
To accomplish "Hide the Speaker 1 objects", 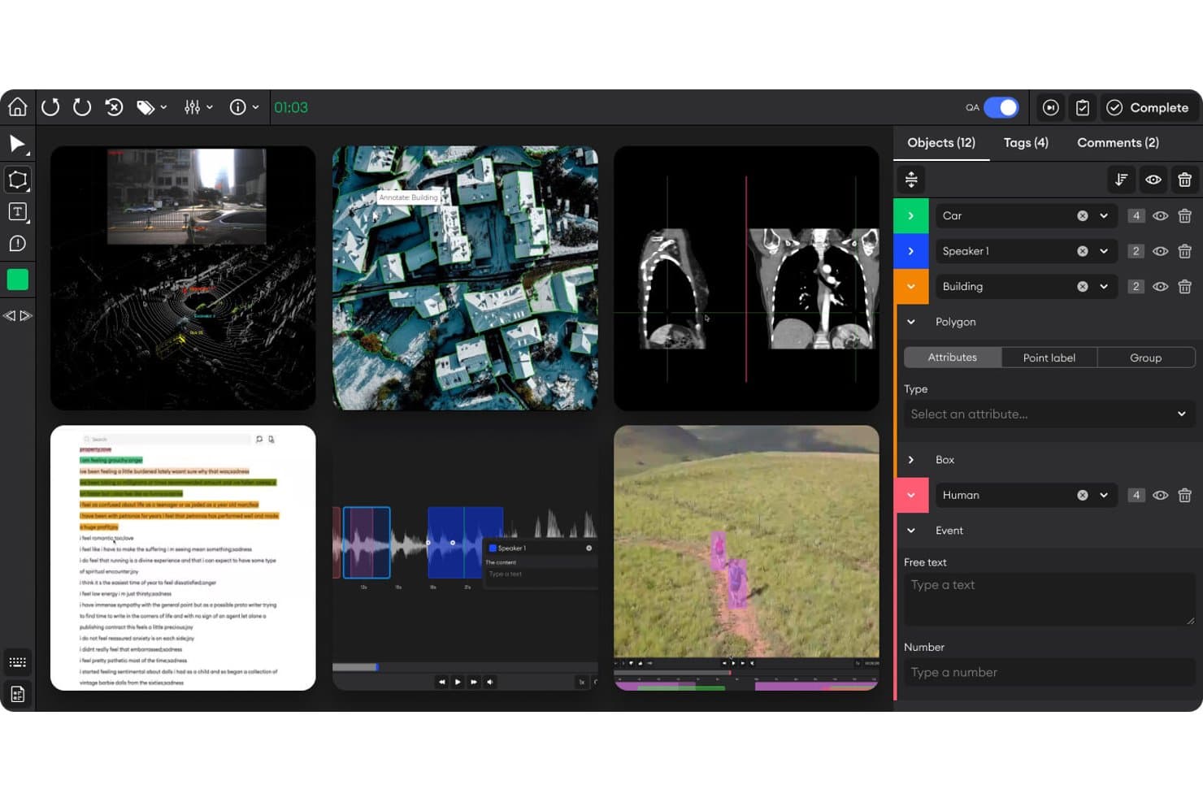I will pos(1161,251).
